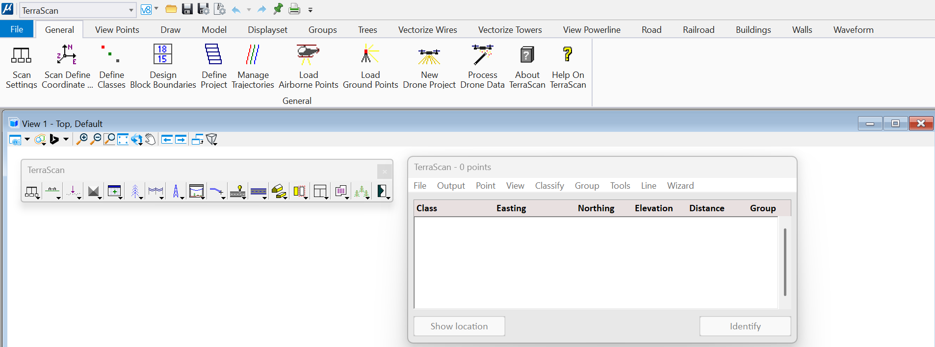This screenshot has height=347, width=935.
Task: Click the points list vertical scrollbar
Action: point(785,262)
